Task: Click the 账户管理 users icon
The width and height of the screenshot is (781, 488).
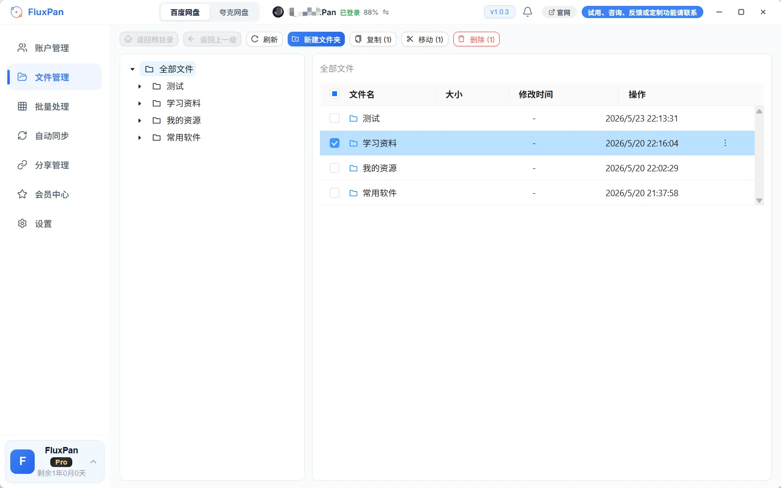Action: [x=22, y=48]
